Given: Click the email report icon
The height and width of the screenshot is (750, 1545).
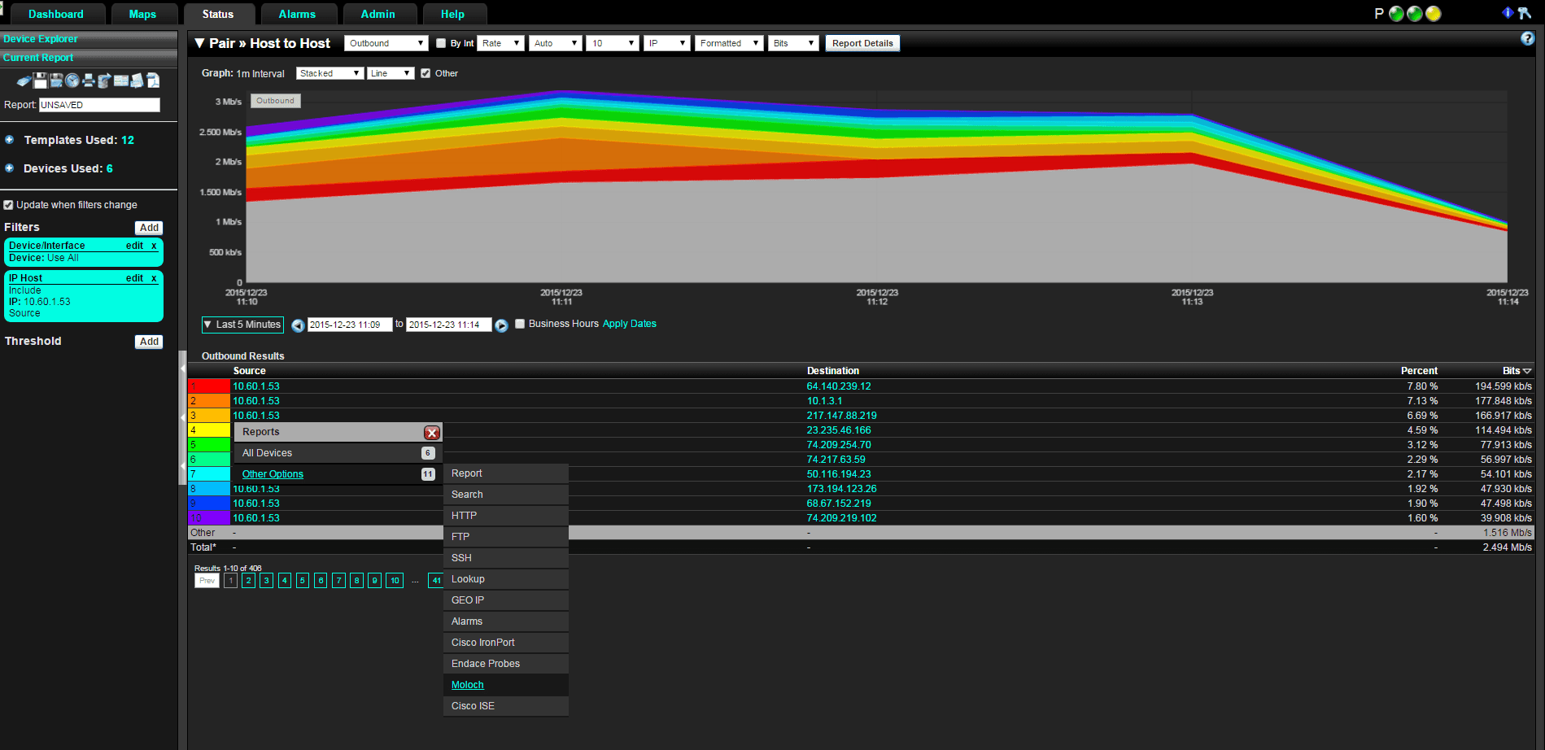Looking at the screenshot, I should coord(137,81).
